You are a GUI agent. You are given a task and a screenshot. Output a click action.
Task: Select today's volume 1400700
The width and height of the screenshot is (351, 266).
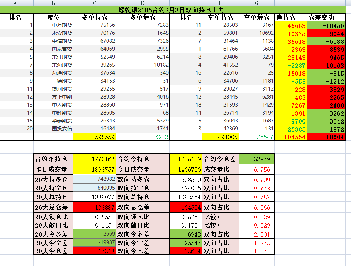pyautogui.click(x=186, y=169)
